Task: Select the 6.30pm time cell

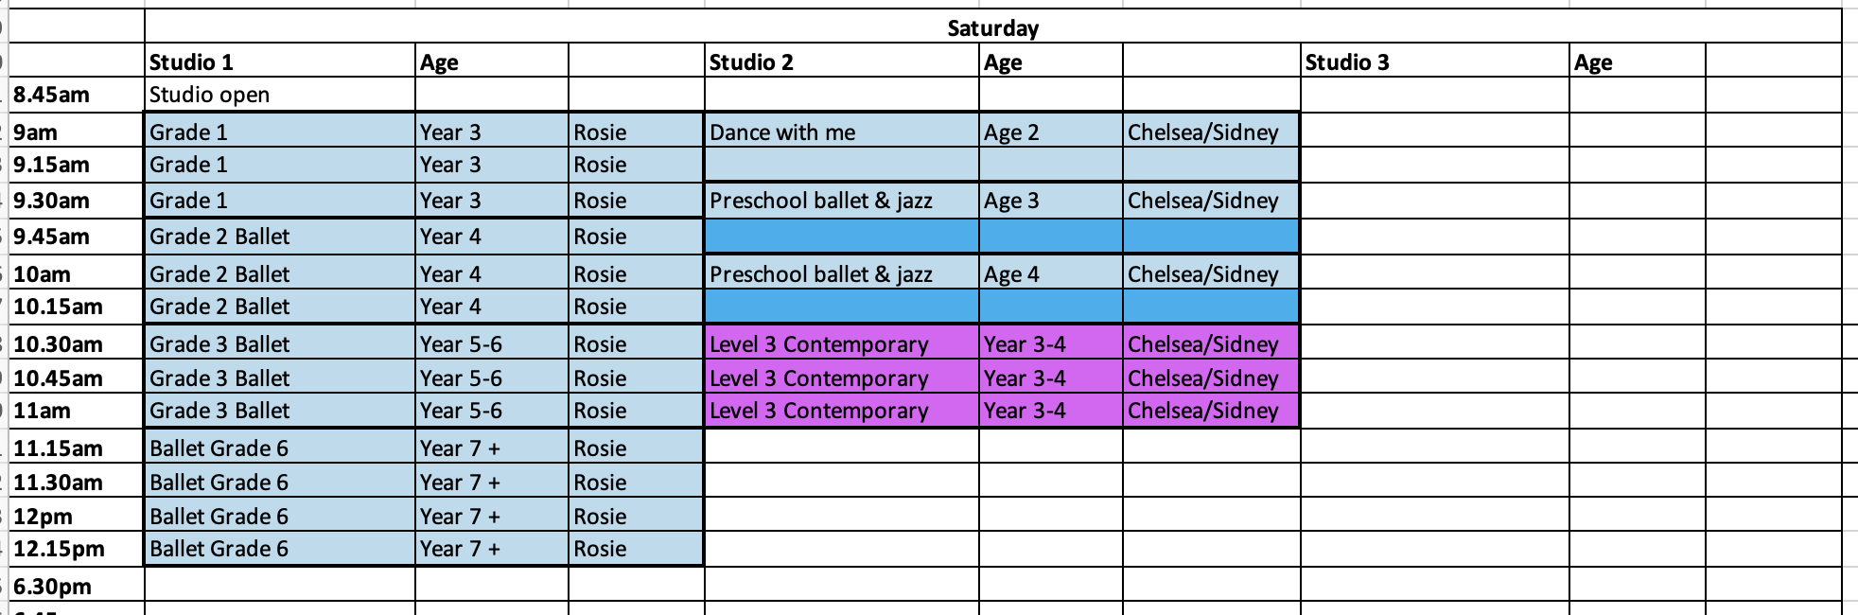Action: click(x=78, y=585)
